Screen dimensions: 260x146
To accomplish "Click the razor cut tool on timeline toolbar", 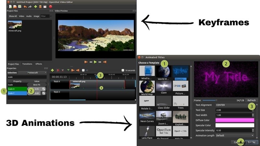I will [x=63, y=70].
